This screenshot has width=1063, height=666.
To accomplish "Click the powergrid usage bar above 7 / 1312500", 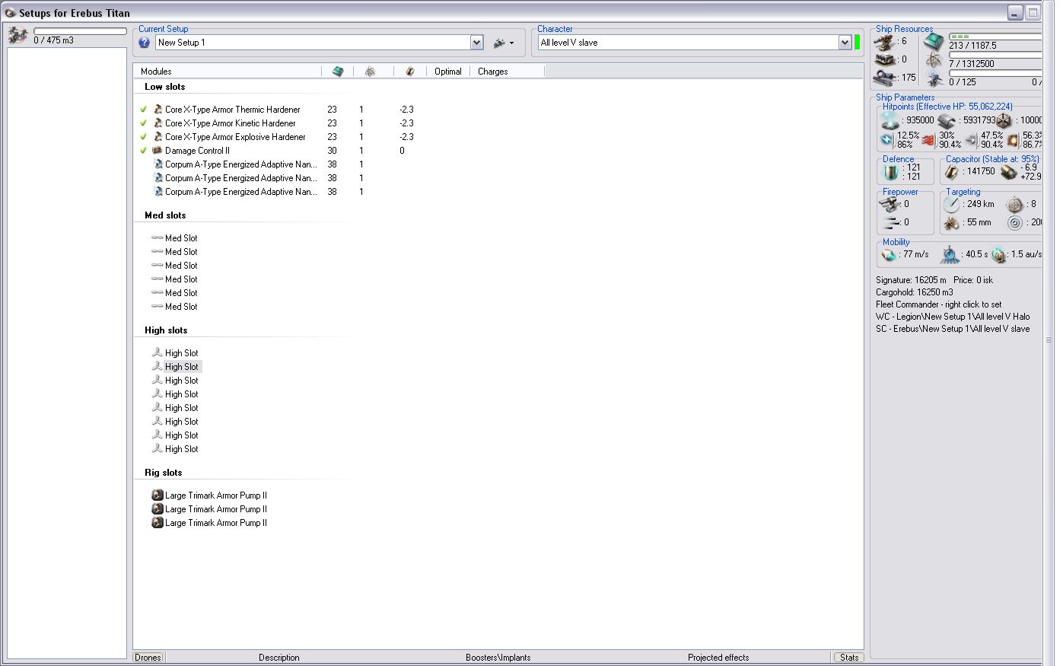I will 995,55.
